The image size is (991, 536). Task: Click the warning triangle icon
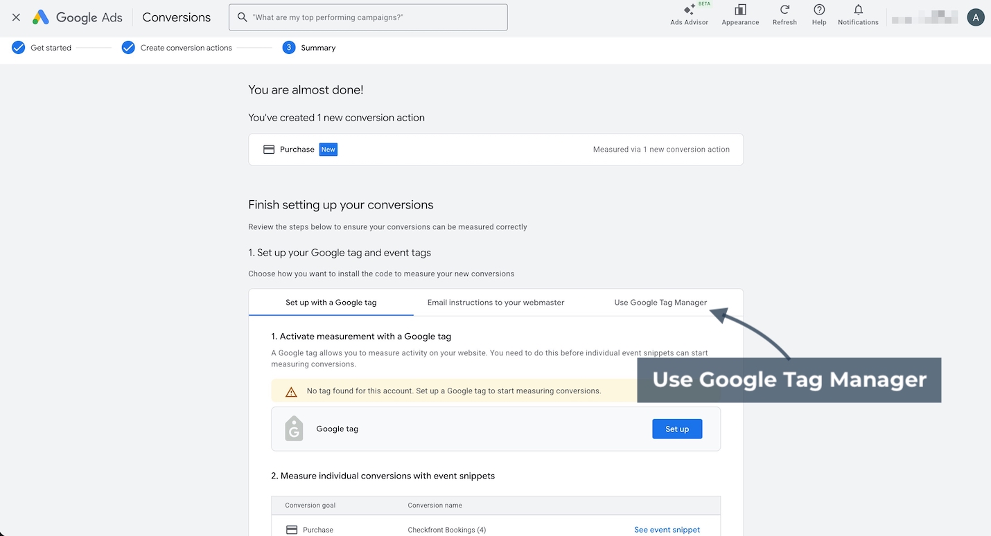291,391
